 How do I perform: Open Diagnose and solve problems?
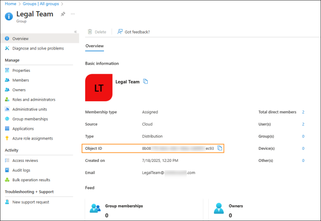[38, 48]
